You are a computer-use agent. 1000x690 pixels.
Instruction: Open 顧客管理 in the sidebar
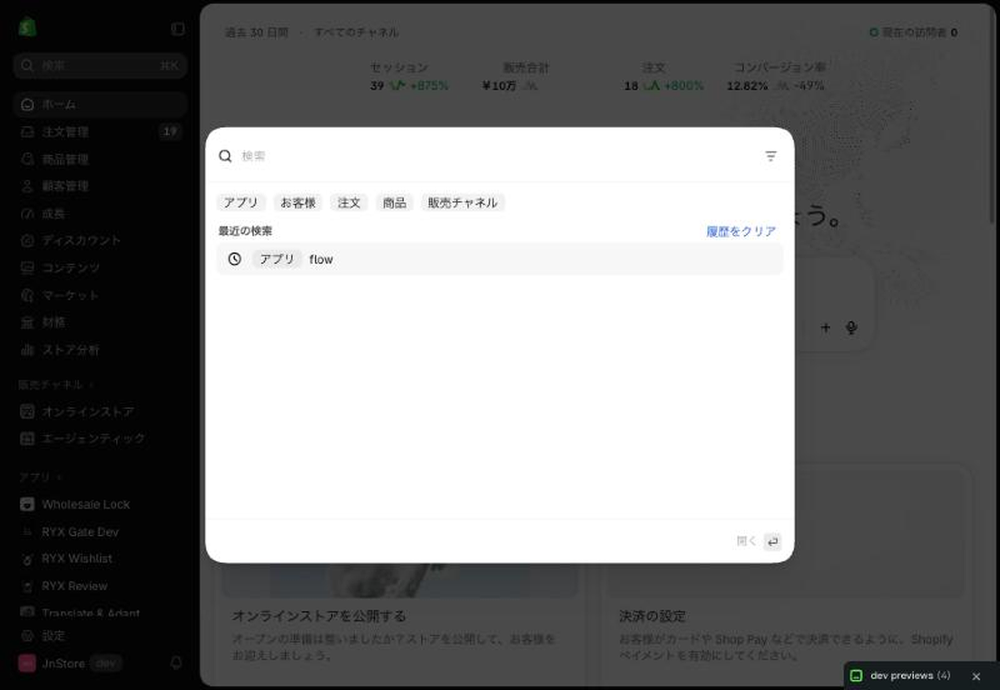pos(100,186)
